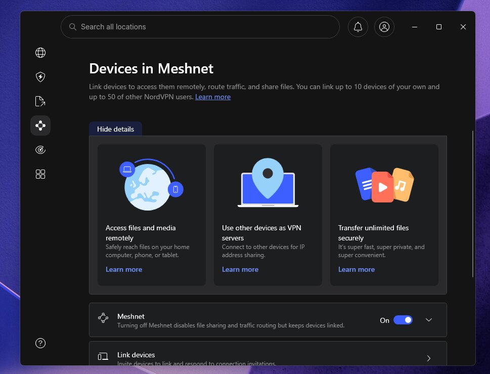Turn off the Meshnet toggle switch
Screen dimensions: 490x374
pos(403,320)
